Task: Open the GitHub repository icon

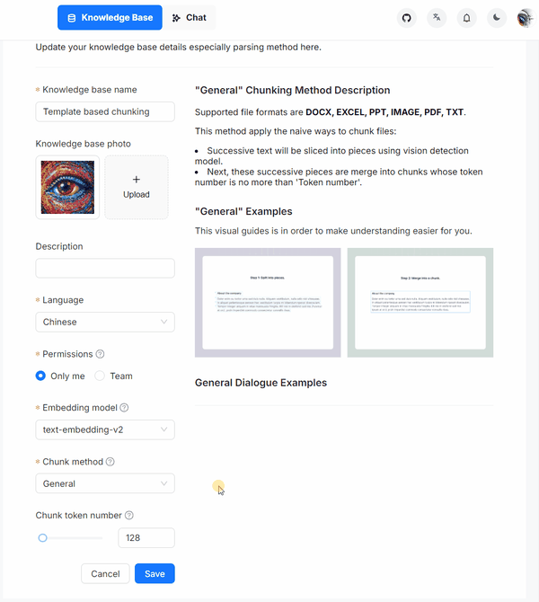Action: point(407,18)
